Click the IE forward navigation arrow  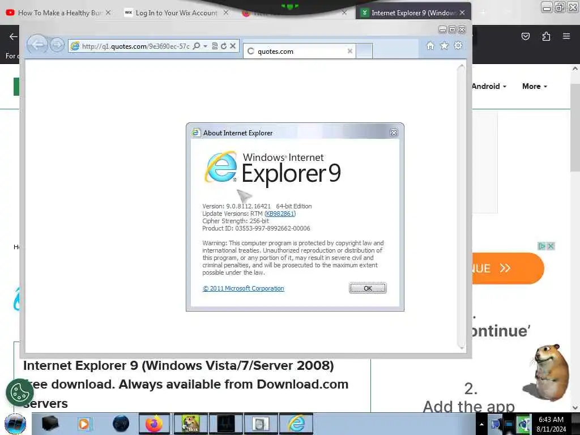57,45
